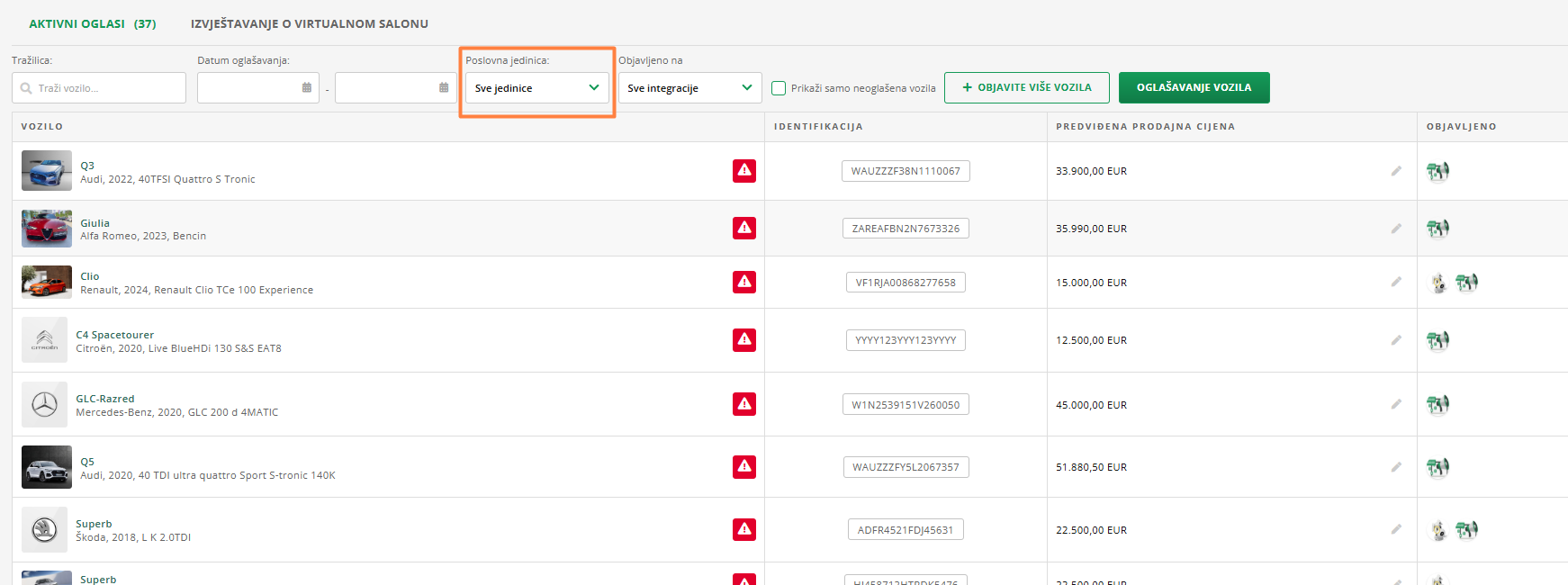
Task: Click VIN 'VF1RJA00868277658'
Action: coord(906,283)
